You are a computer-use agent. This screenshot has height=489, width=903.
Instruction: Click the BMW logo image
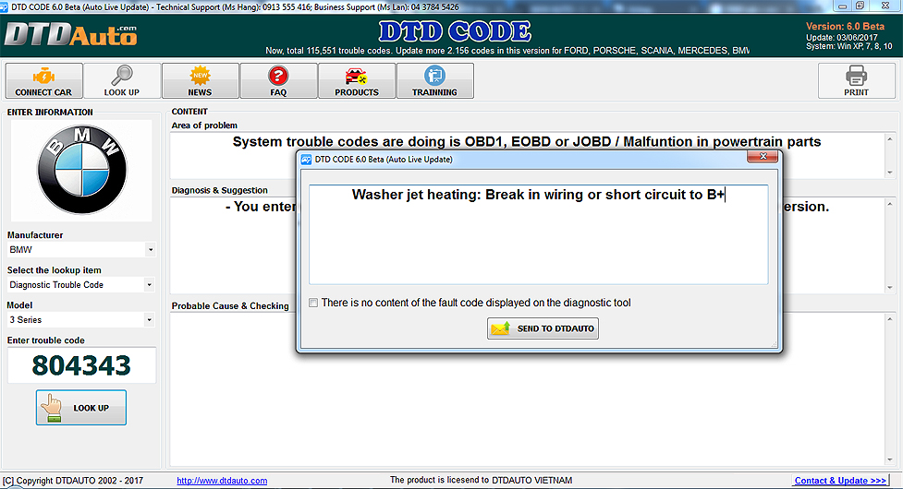point(81,170)
